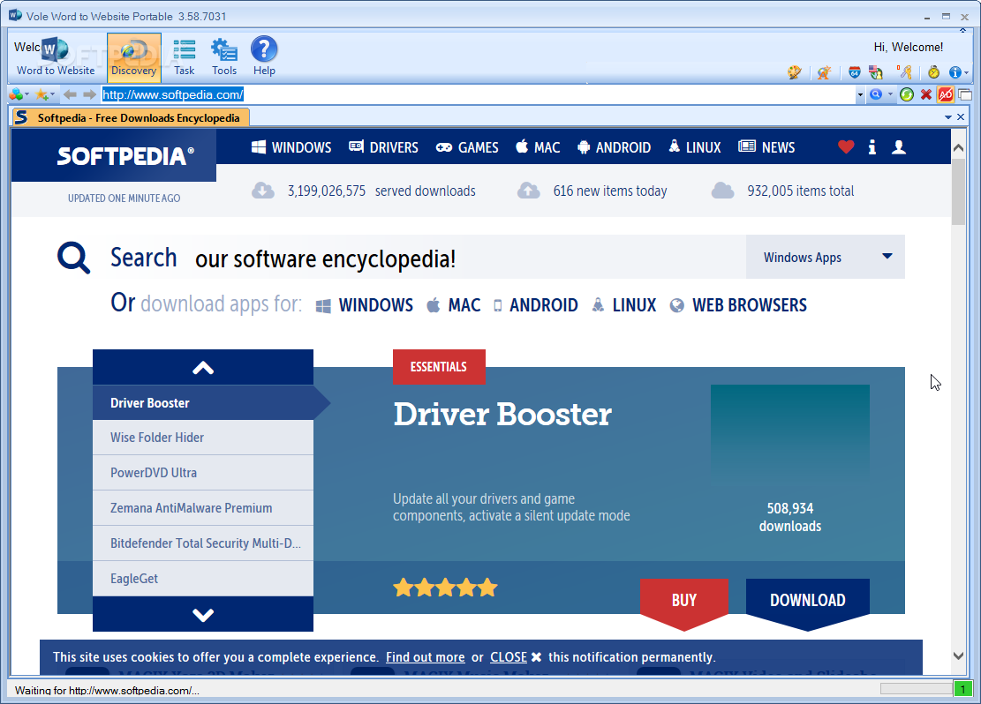Screen dimensions: 981x704
Task: Open the tab list dropdown arrow
Action: click(947, 117)
